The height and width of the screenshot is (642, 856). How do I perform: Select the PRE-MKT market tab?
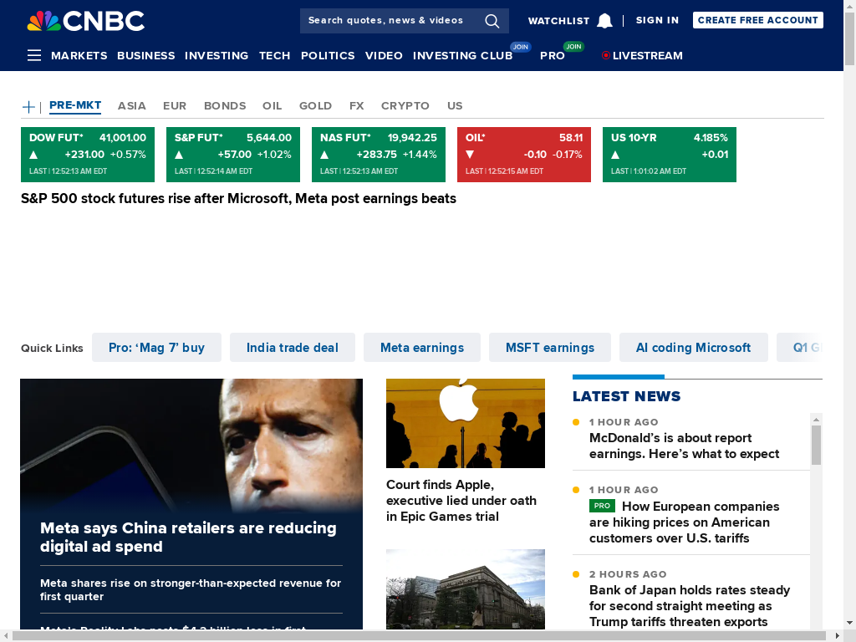pyautogui.click(x=75, y=105)
